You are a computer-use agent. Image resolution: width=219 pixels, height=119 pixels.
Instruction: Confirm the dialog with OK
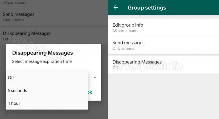[x=90, y=92]
